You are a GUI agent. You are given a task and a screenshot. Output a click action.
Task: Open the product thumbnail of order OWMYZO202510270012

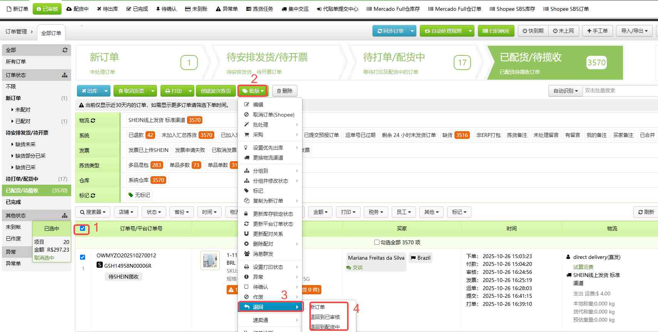210,260
